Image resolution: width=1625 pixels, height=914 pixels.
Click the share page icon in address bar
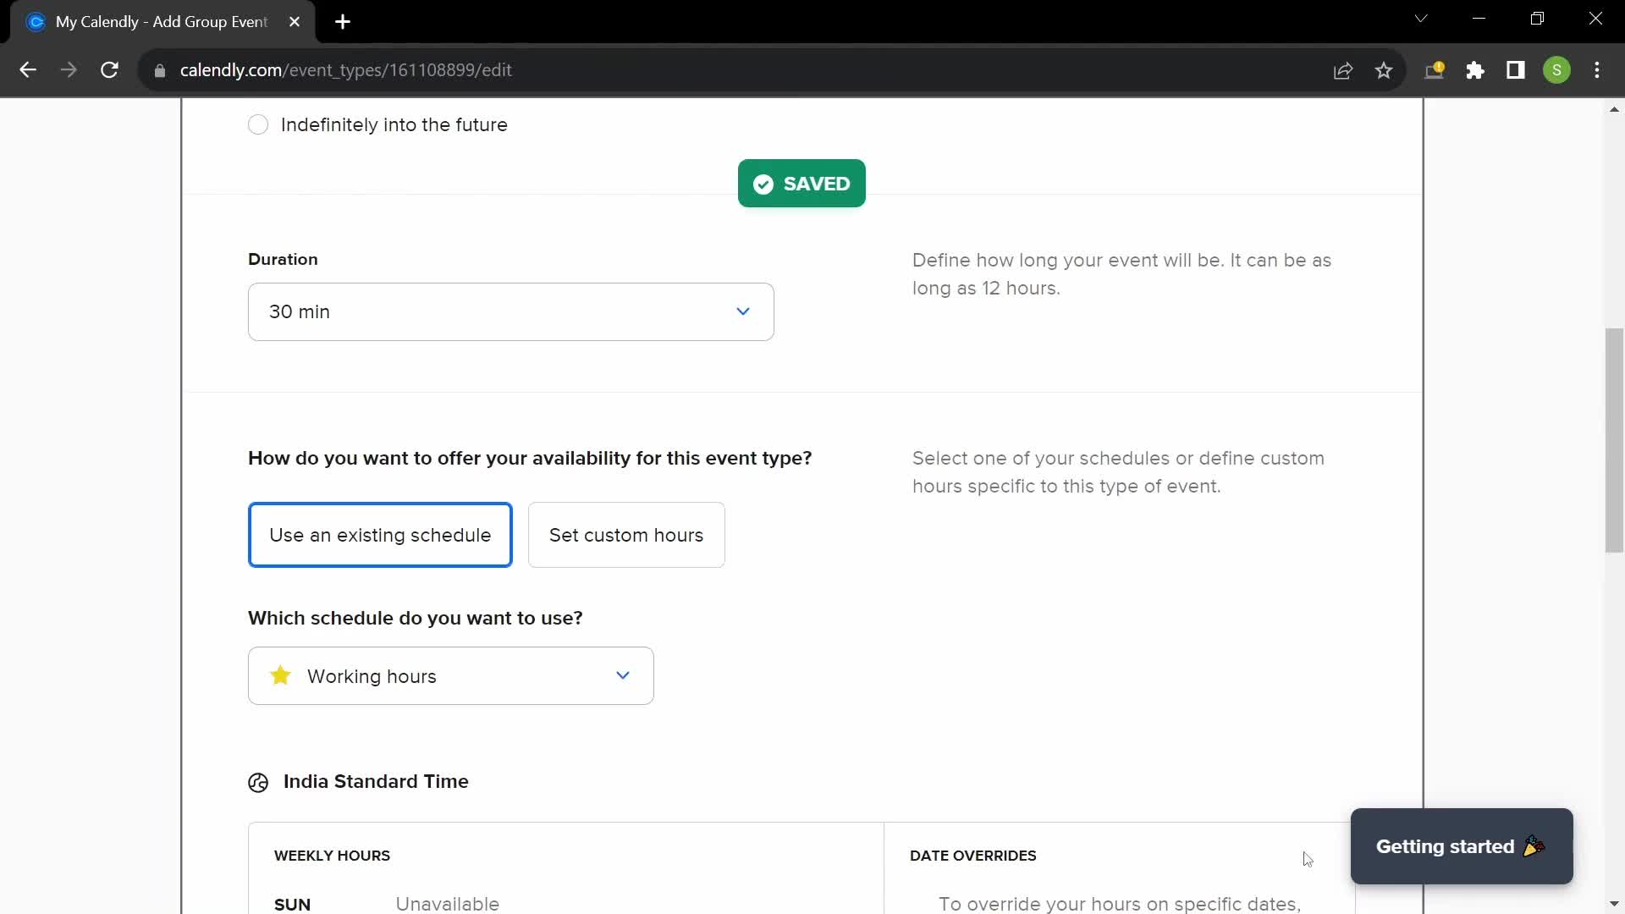coord(1344,70)
